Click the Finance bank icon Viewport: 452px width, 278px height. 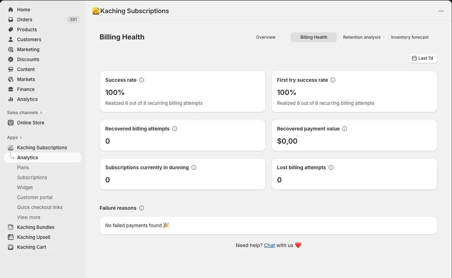(x=11, y=89)
